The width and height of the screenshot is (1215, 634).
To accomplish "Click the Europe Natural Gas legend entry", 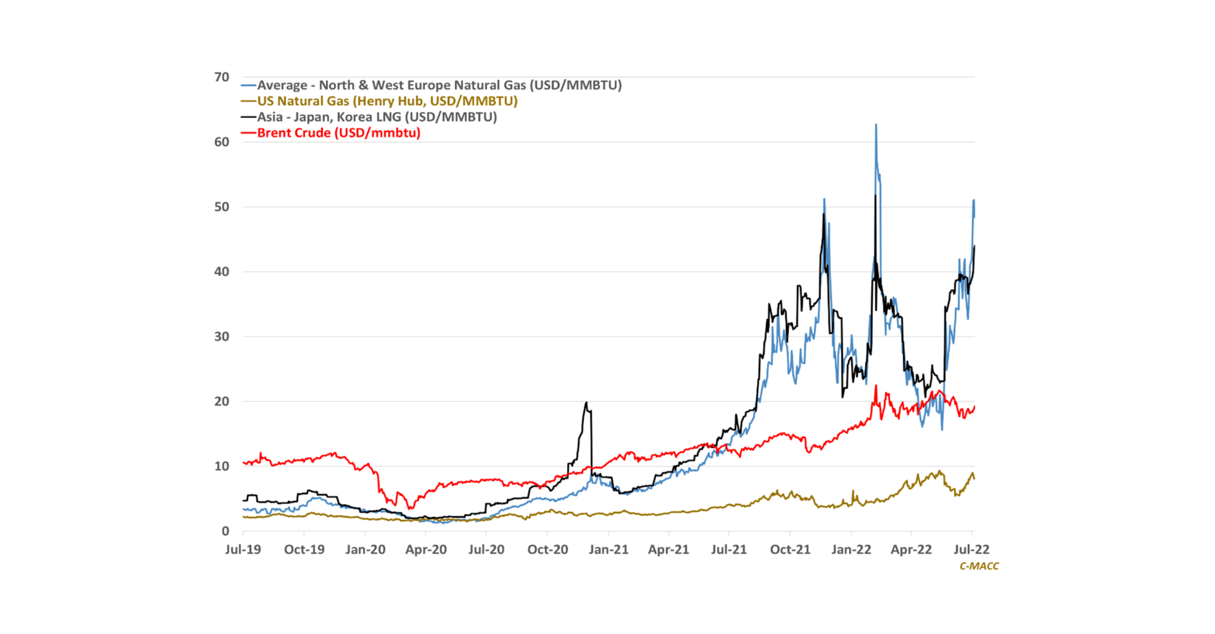I will [x=439, y=85].
